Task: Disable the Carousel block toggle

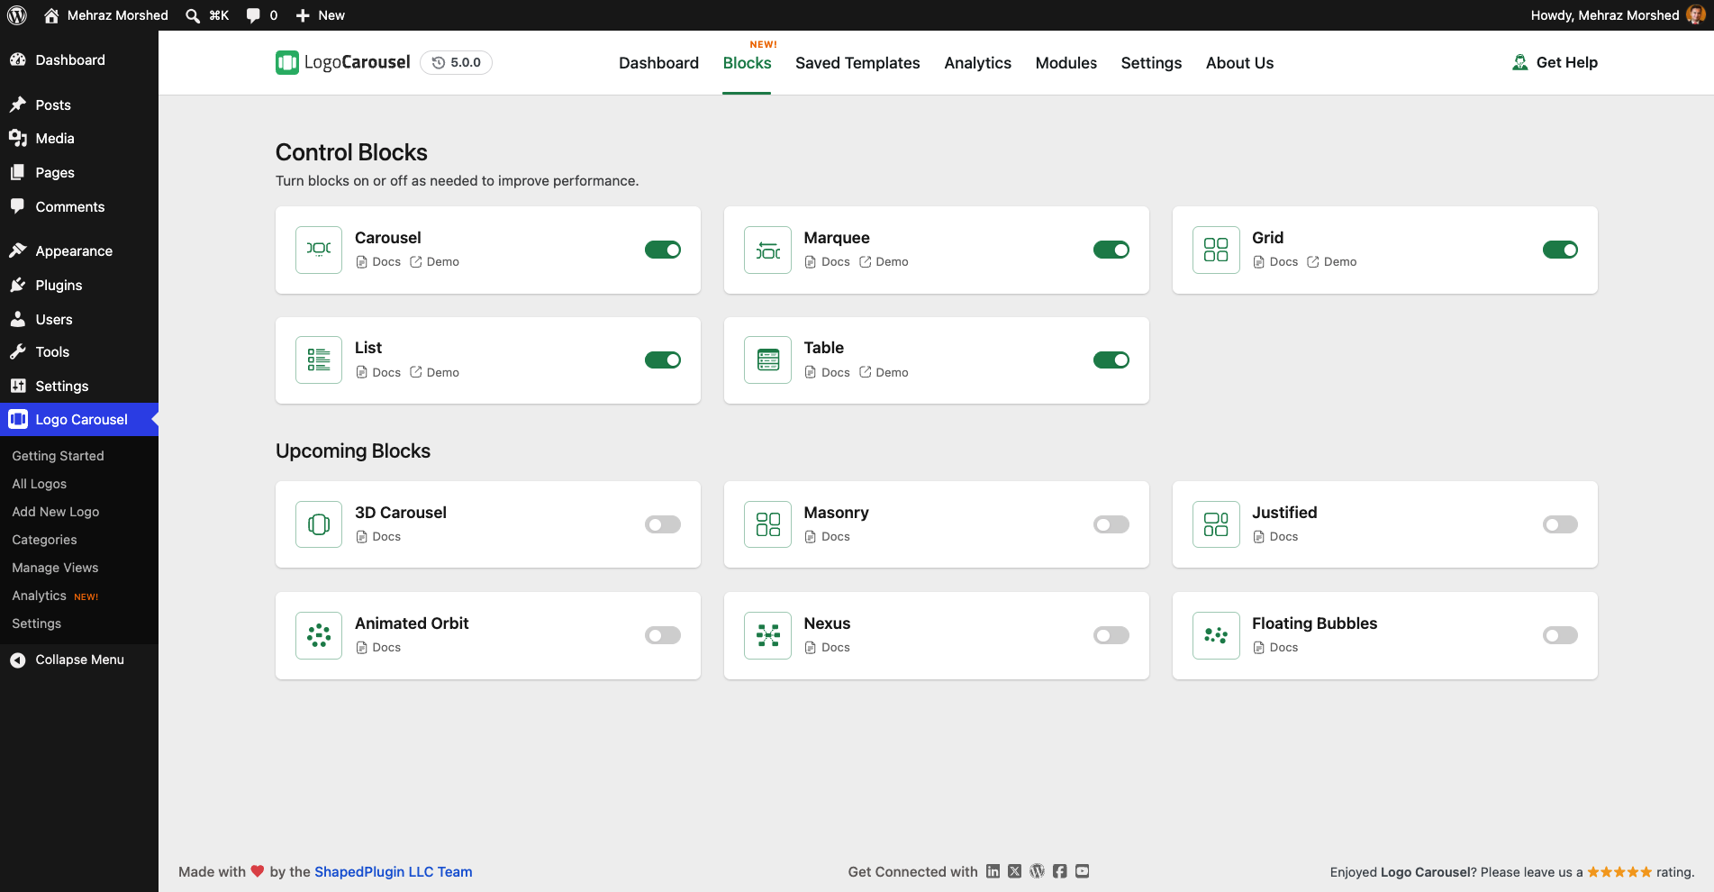Action: click(663, 250)
